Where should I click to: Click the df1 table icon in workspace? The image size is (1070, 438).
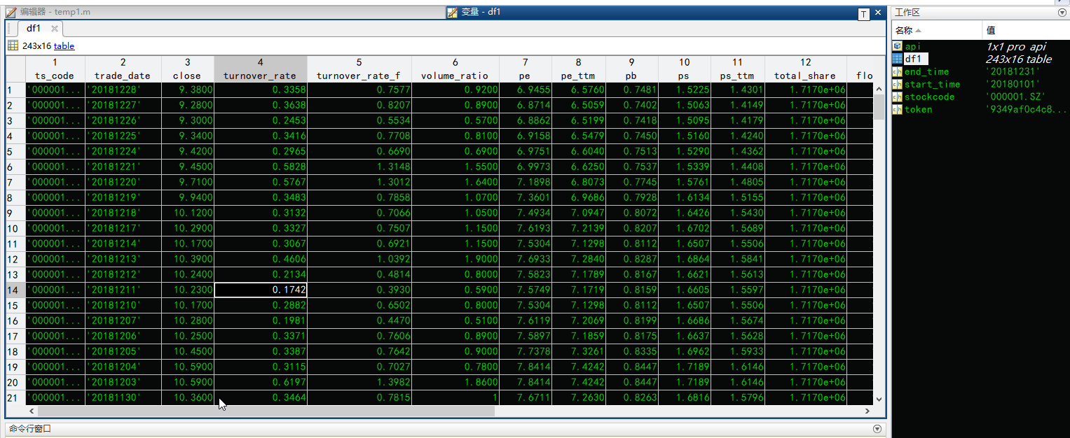click(897, 59)
